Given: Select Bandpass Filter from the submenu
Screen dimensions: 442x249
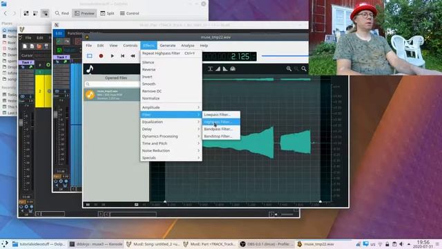Looking at the screenshot, I should pos(221,129).
